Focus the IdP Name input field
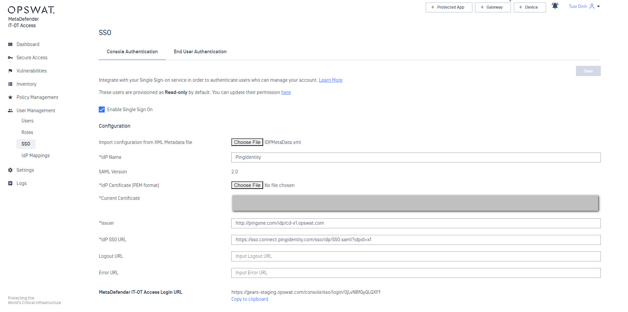The height and width of the screenshot is (312, 628). pos(416,157)
